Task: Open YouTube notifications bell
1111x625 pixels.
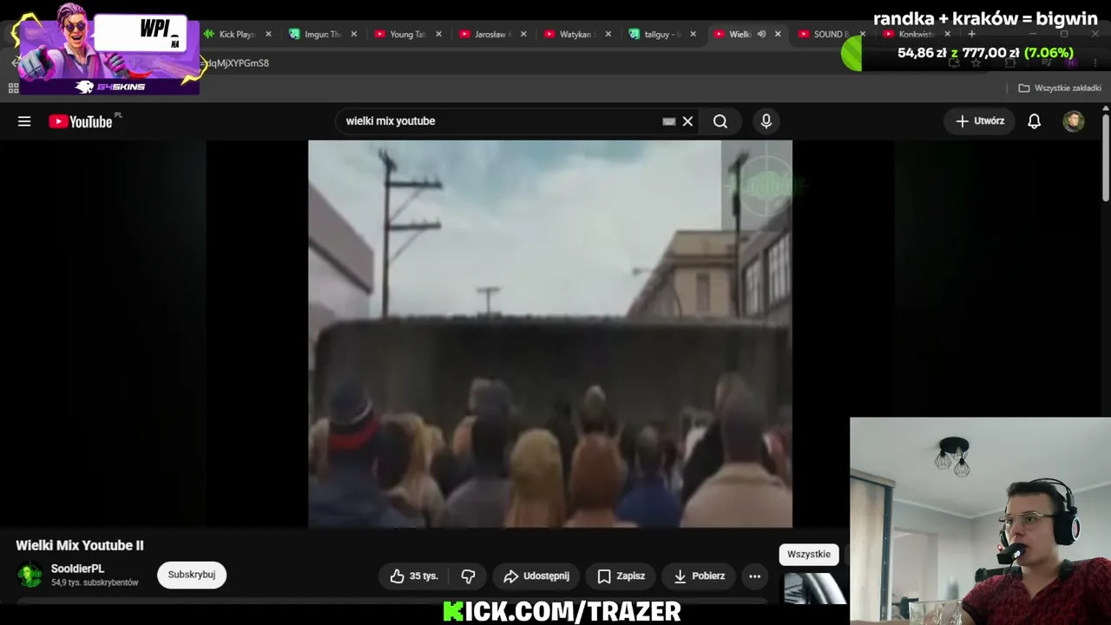Action: click(1034, 122)
